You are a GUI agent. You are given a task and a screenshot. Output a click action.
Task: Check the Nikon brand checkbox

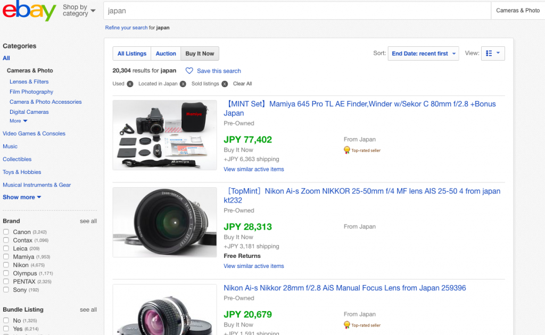coord(6,265)
